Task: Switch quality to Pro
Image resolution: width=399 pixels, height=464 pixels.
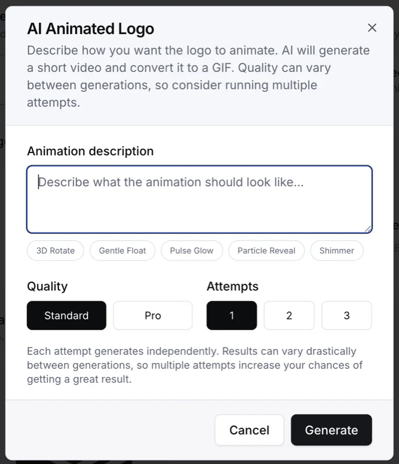Action: tap(152, 316)
